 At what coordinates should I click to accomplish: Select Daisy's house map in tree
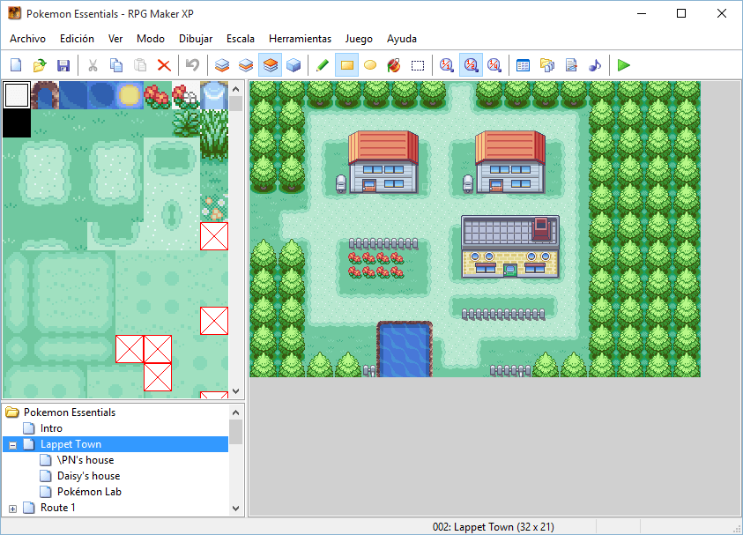(88, 476)
